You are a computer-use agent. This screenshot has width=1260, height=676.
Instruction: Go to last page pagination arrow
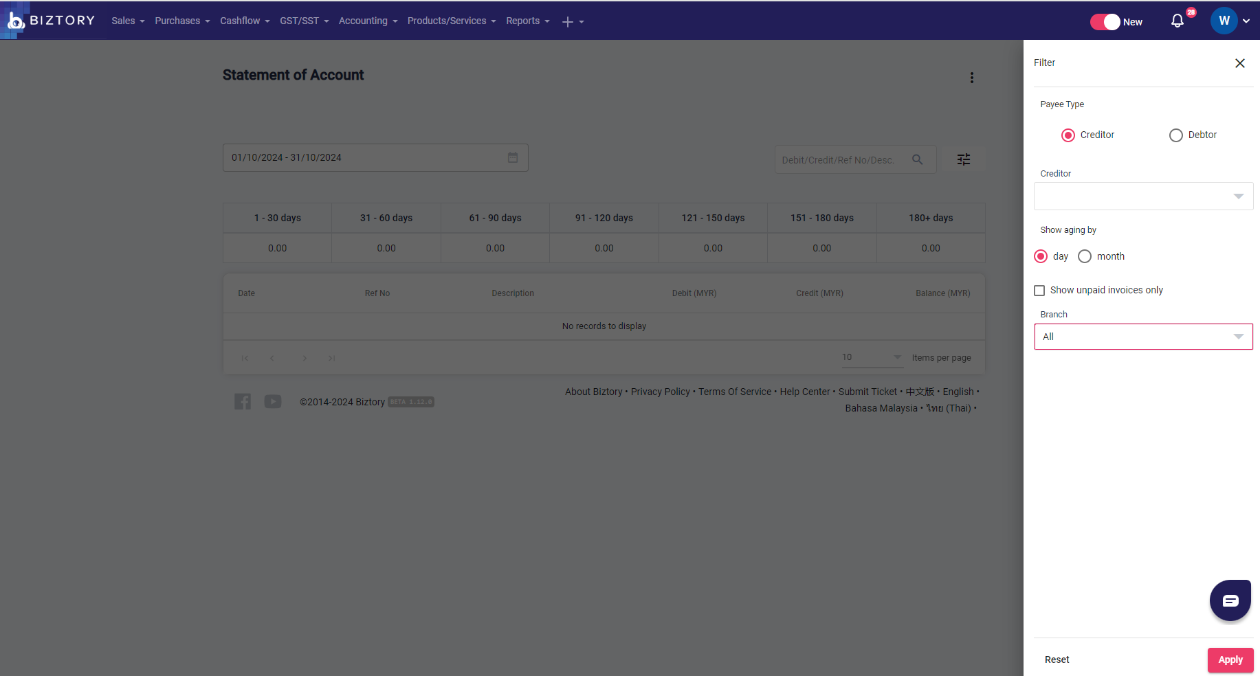331,358
